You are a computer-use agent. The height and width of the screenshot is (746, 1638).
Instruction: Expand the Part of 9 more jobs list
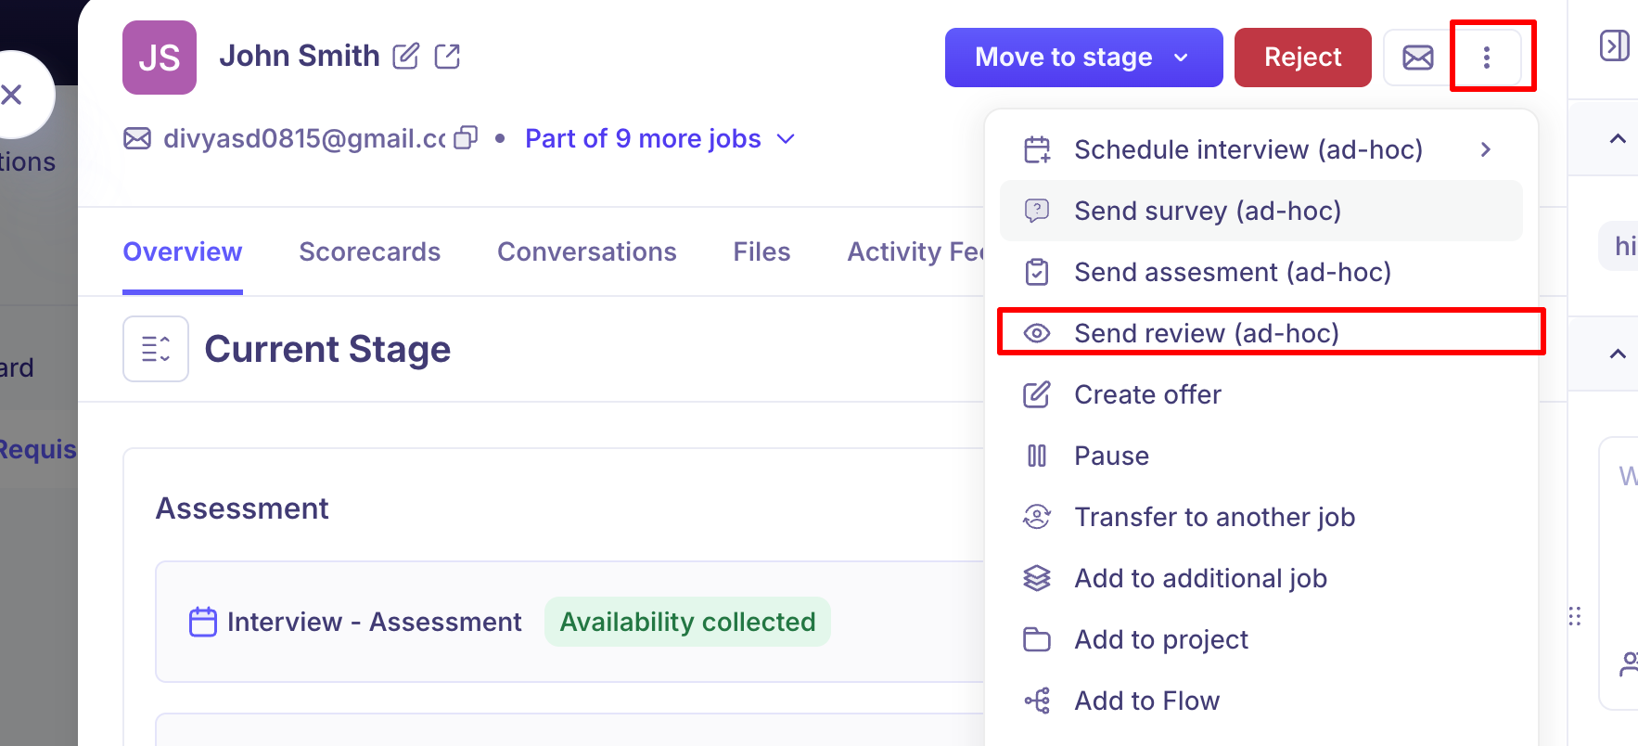660,139
